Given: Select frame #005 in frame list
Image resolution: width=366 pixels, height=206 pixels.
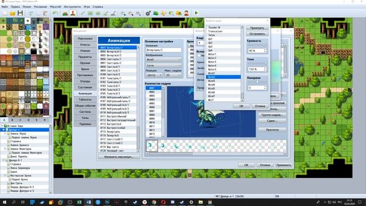Looking at the screenshot, I should pos(154,103).
